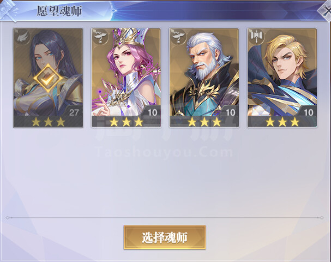Click the class icon on white-bearded elder card
This screenshot has width=331, height=262.
(179, 37)
